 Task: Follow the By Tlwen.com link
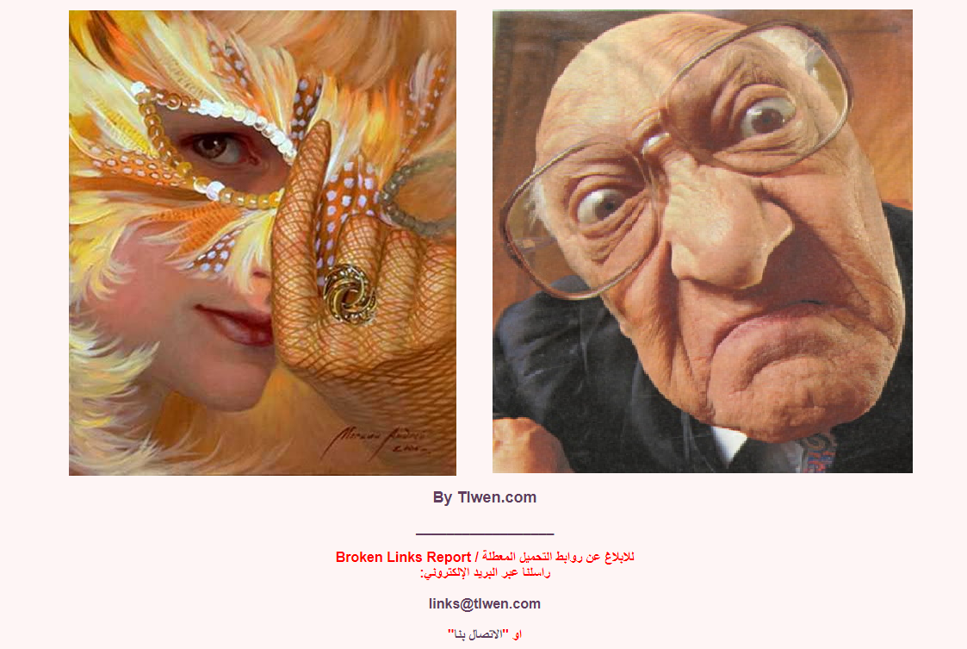coord(485,497)
